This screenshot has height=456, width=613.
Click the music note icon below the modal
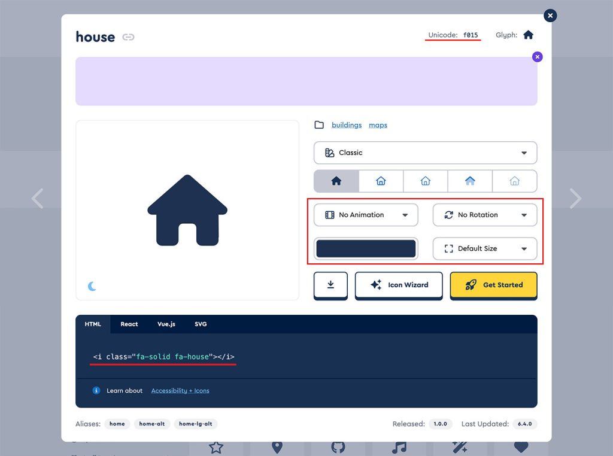[x=399, y=448]
